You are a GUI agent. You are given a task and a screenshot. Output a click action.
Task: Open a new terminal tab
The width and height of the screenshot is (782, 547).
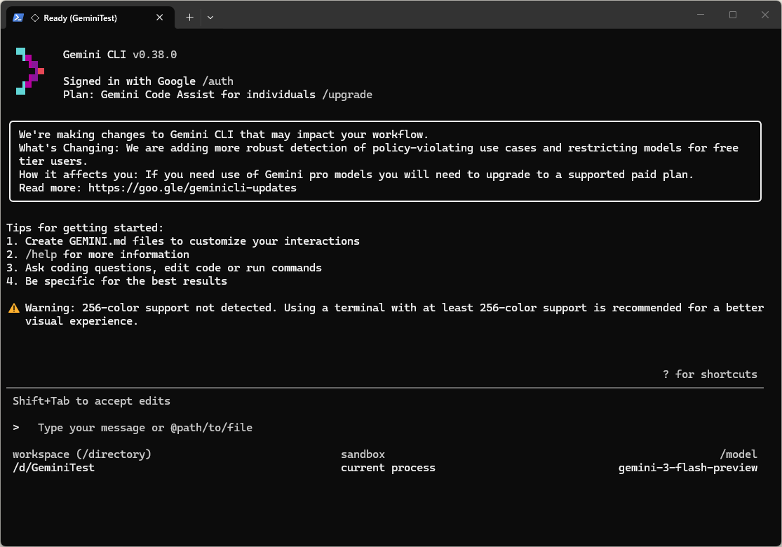189,18
